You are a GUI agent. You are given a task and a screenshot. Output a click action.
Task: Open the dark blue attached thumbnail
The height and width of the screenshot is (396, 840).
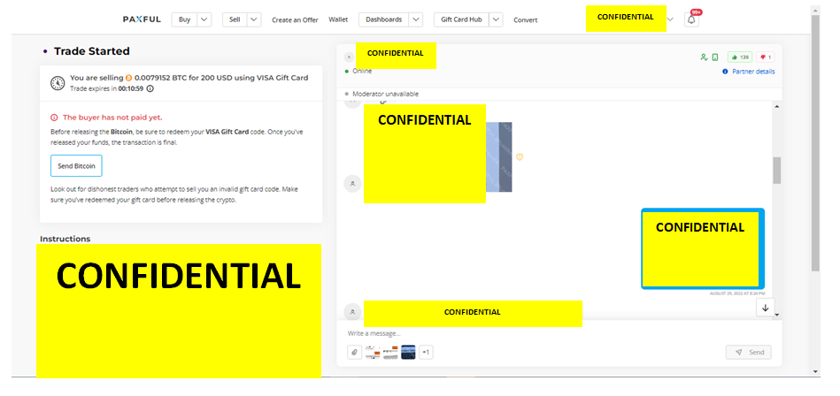(x=408, y=352)
